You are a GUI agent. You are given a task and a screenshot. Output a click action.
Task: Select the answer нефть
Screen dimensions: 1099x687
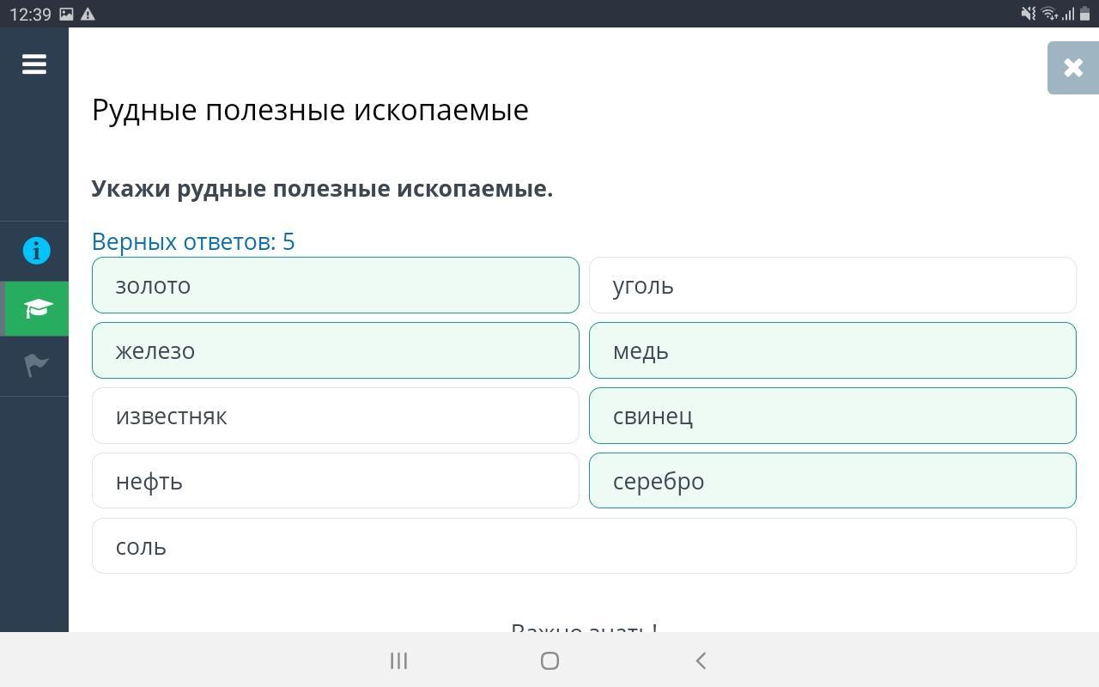(x=335, y=481)
